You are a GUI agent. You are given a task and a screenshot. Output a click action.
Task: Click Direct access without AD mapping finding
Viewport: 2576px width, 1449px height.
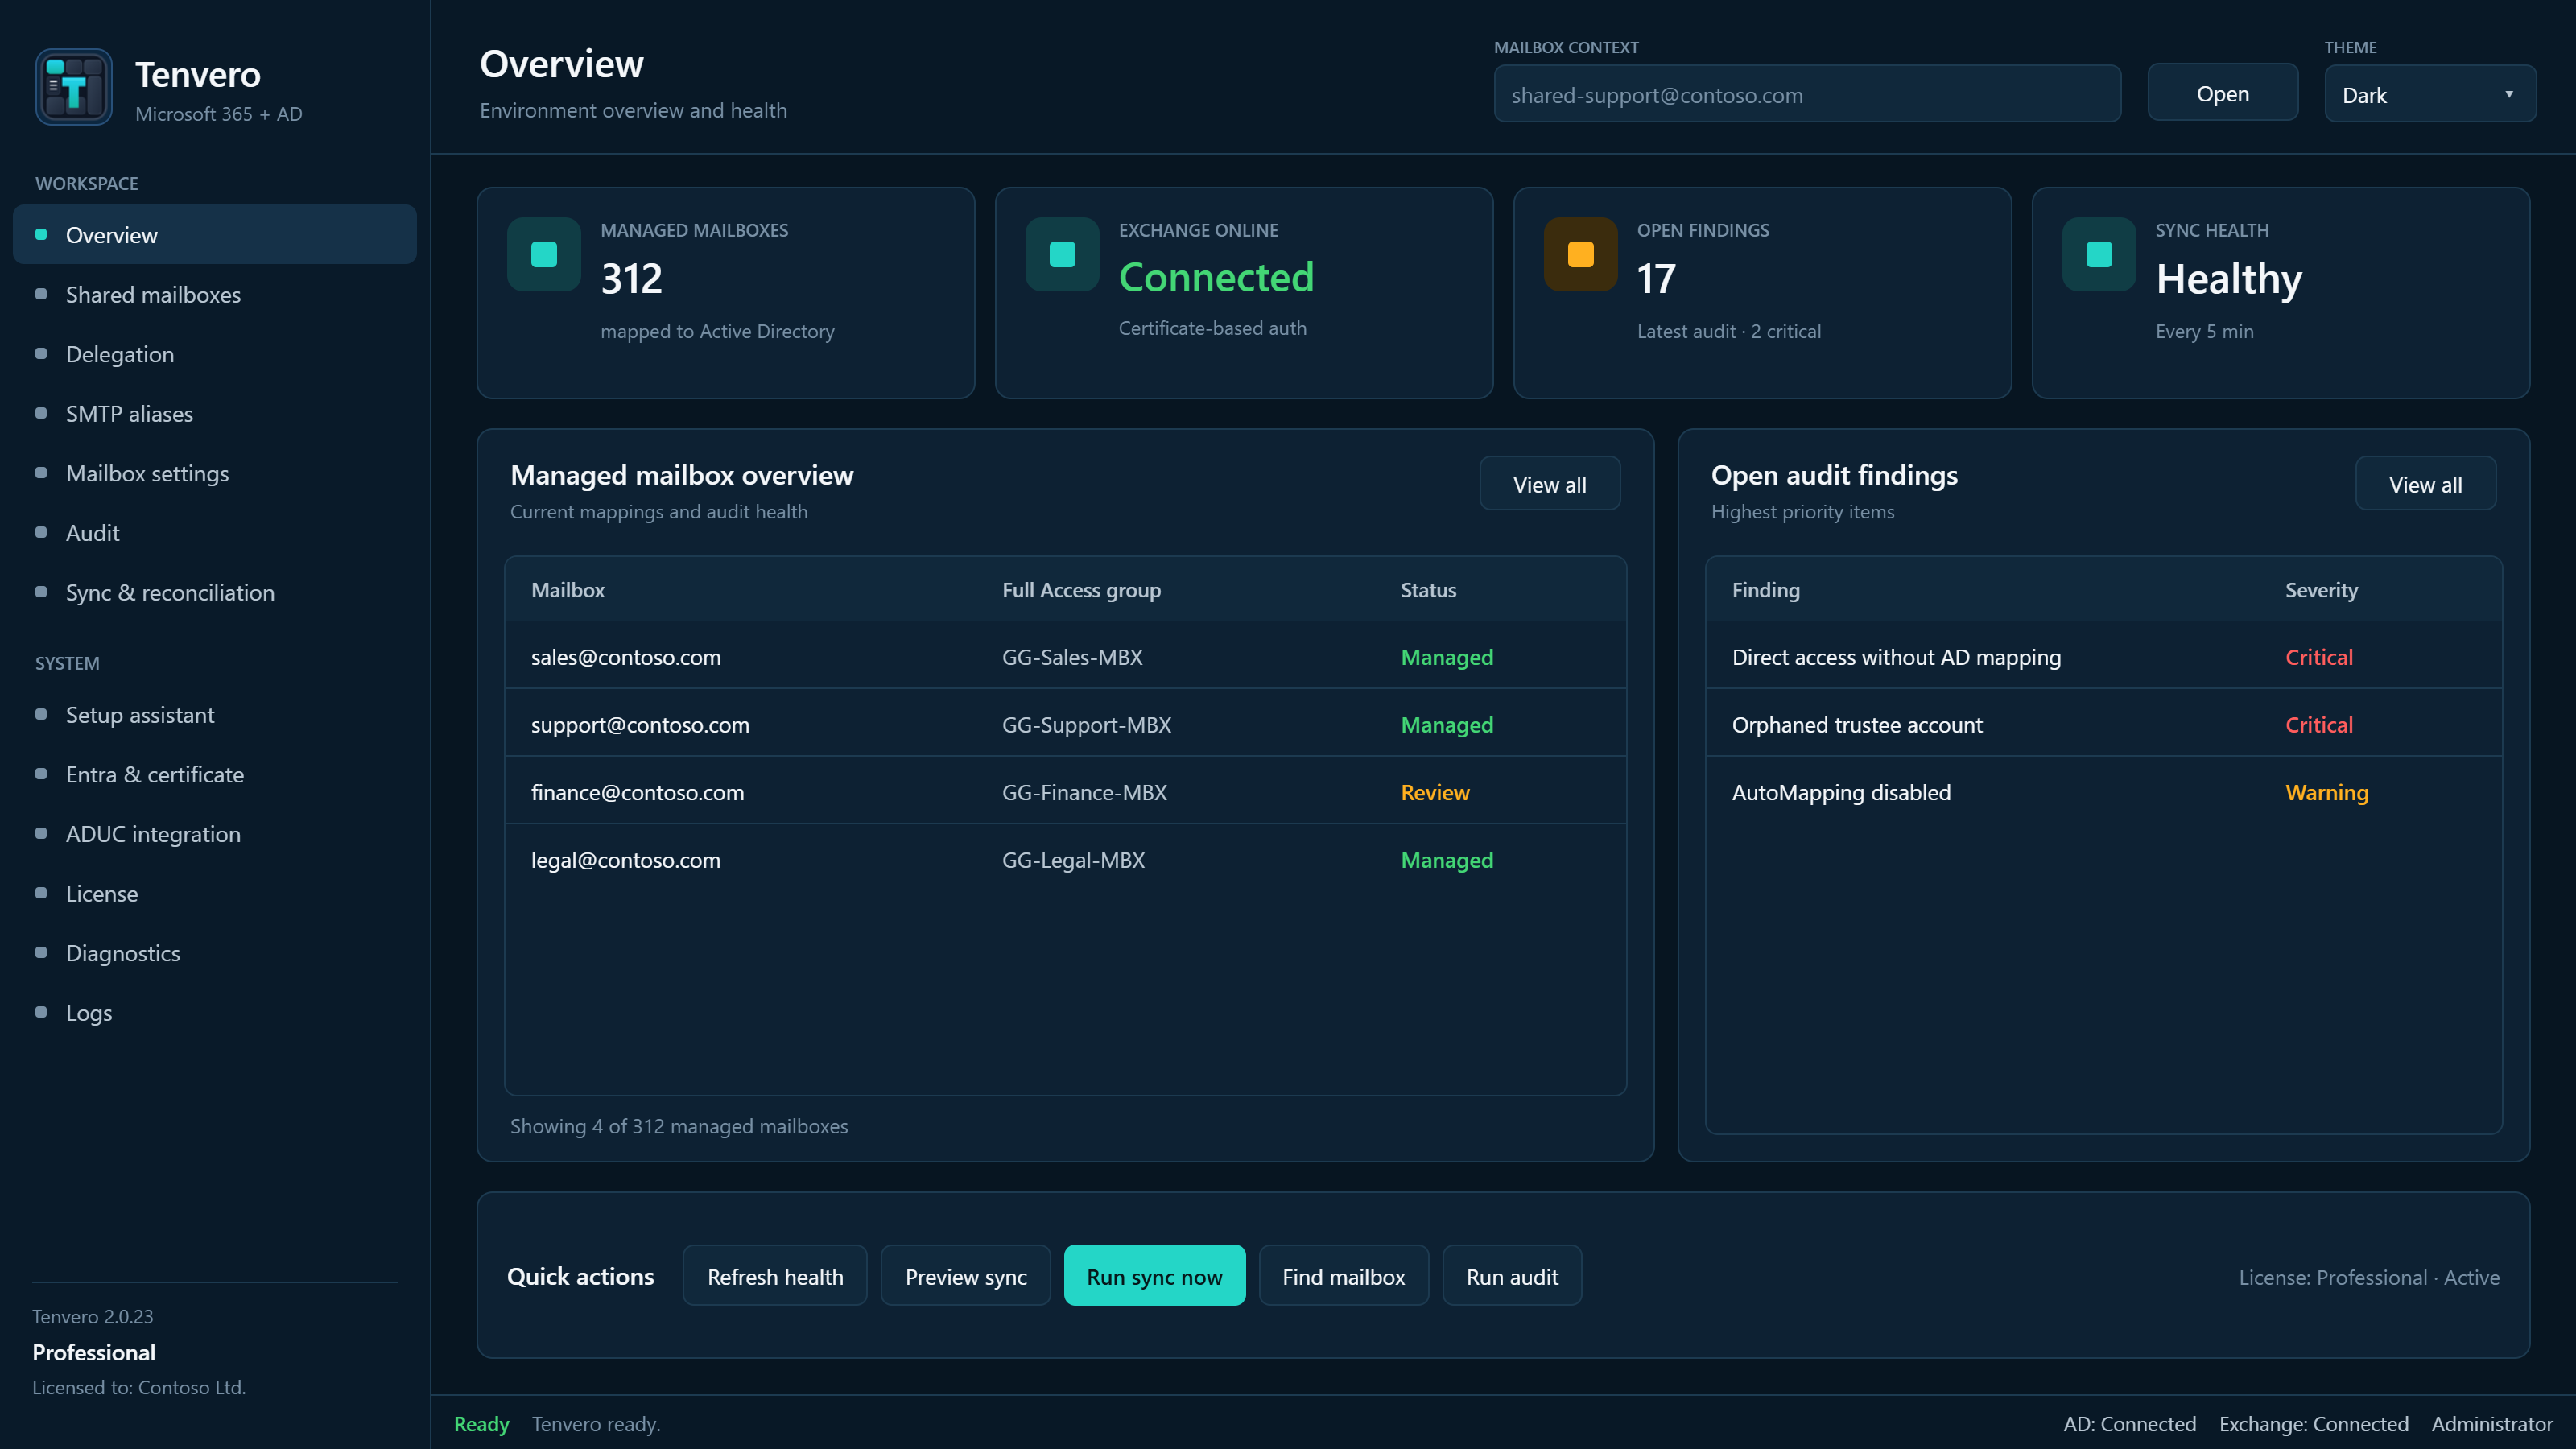pos(1896,657)
